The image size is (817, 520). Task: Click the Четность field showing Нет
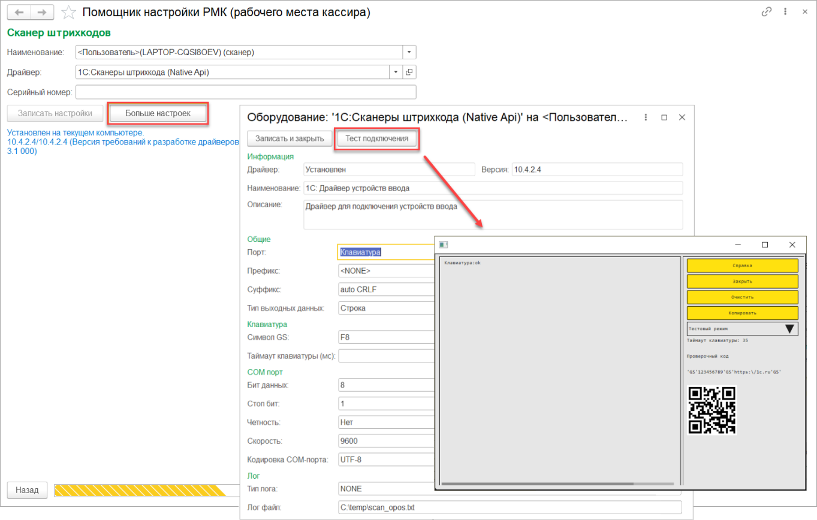pos(386,422)
